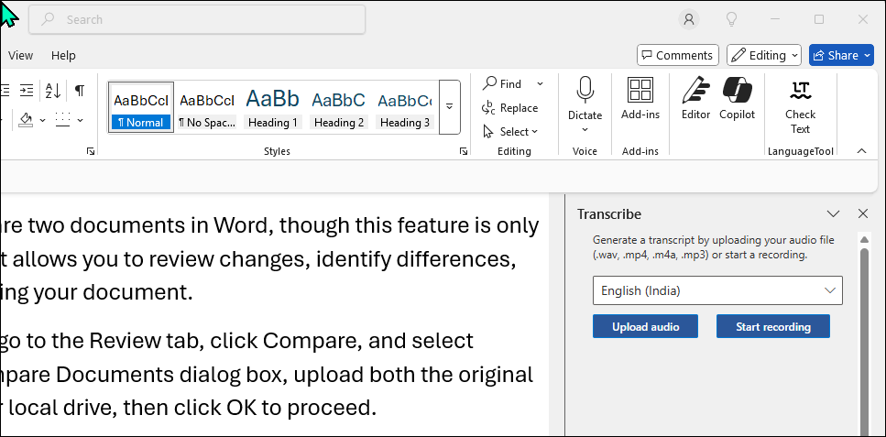Open the lightbulb tips icon in title bar
The height and width of the screenshot is (437, 886).
pos(732,19)
